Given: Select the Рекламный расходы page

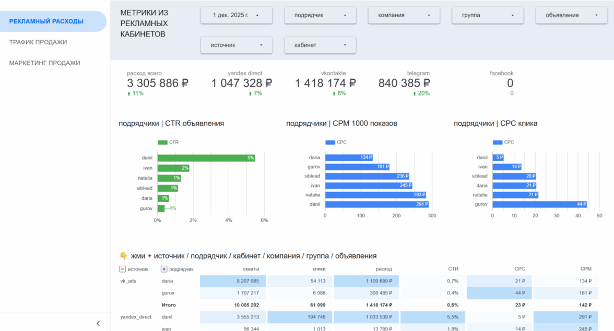Looking at the screenshot, I should pyautogui.click(x=46, y=21).
